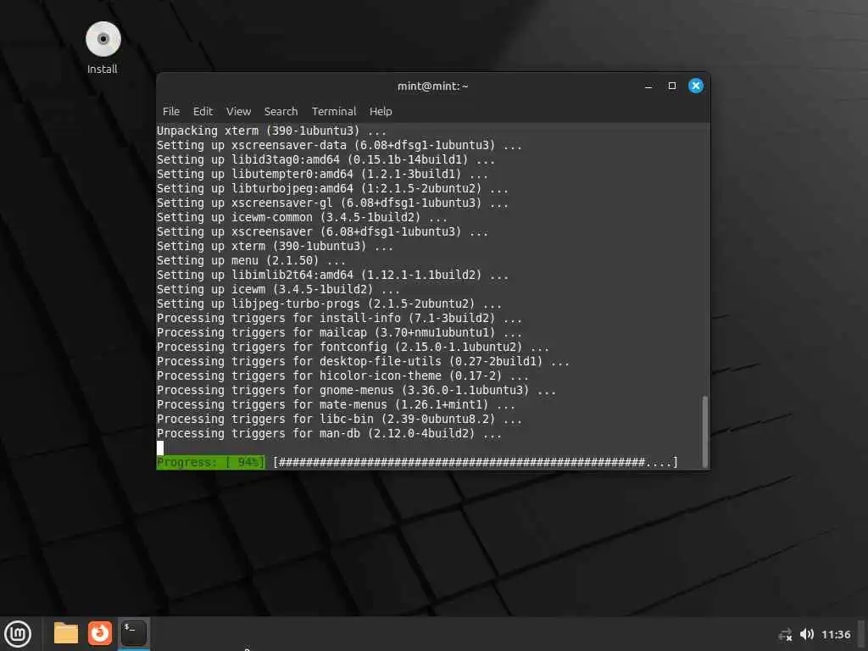Click the "Setting up libid3tag0:amd64" line
868x651 pixels.
click(325, 159)
